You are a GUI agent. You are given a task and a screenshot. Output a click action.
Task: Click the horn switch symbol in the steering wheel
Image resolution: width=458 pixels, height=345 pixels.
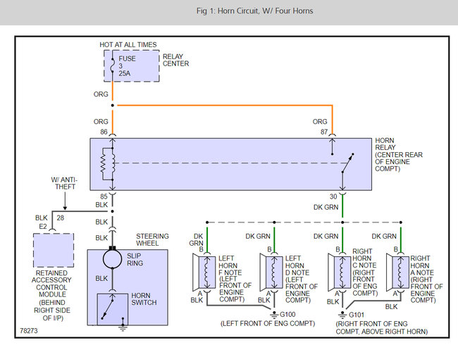(113, 309)
